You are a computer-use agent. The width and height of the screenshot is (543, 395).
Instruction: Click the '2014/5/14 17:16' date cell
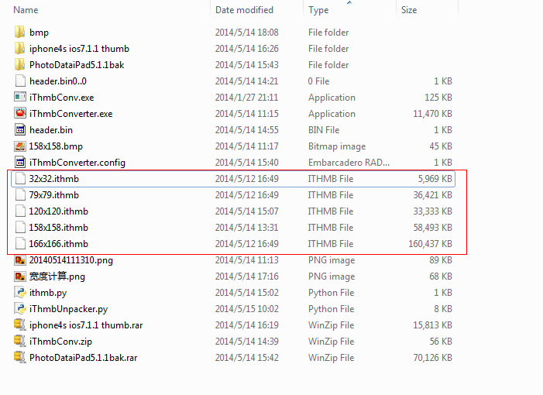(246, 276)
